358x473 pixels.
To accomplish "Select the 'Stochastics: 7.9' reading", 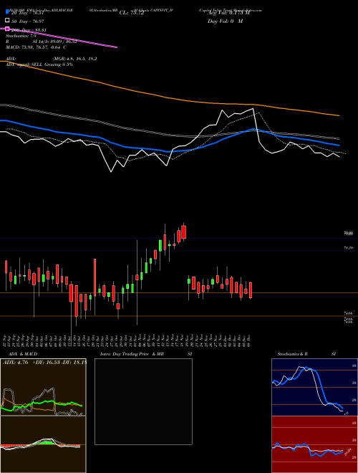I will (21, 36).
